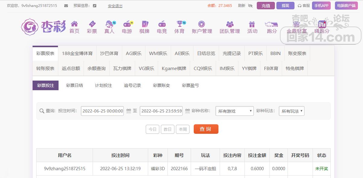Screen dimensions: 363x178
Task: Click calendar icon beside start date
Action: pyautogui.click(x=129, y=111)
